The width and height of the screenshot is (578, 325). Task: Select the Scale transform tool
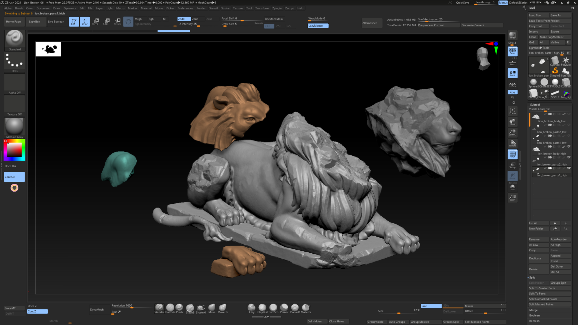[106, 21]
